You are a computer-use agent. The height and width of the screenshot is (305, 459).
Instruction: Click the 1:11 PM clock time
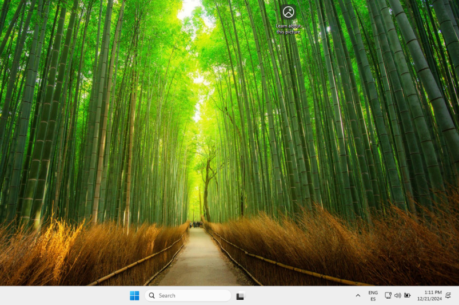(x=433, y=292)
